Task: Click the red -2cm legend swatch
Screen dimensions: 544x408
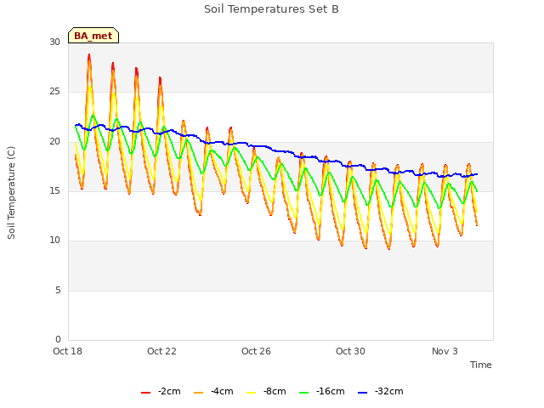Action: 145,393
